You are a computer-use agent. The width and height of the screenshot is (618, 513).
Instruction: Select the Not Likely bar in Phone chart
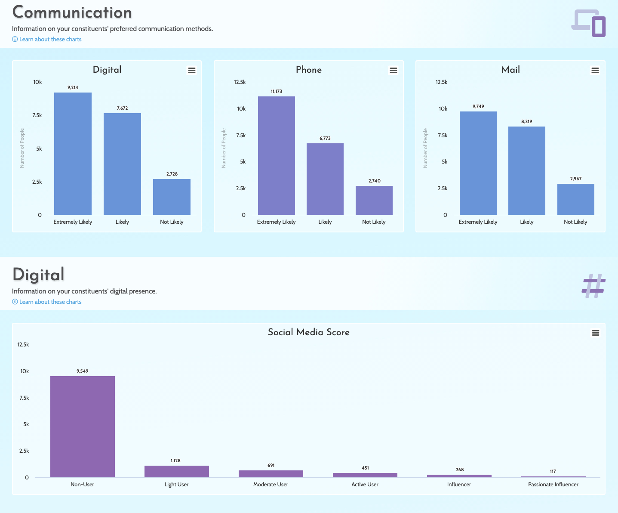point(374,200)
